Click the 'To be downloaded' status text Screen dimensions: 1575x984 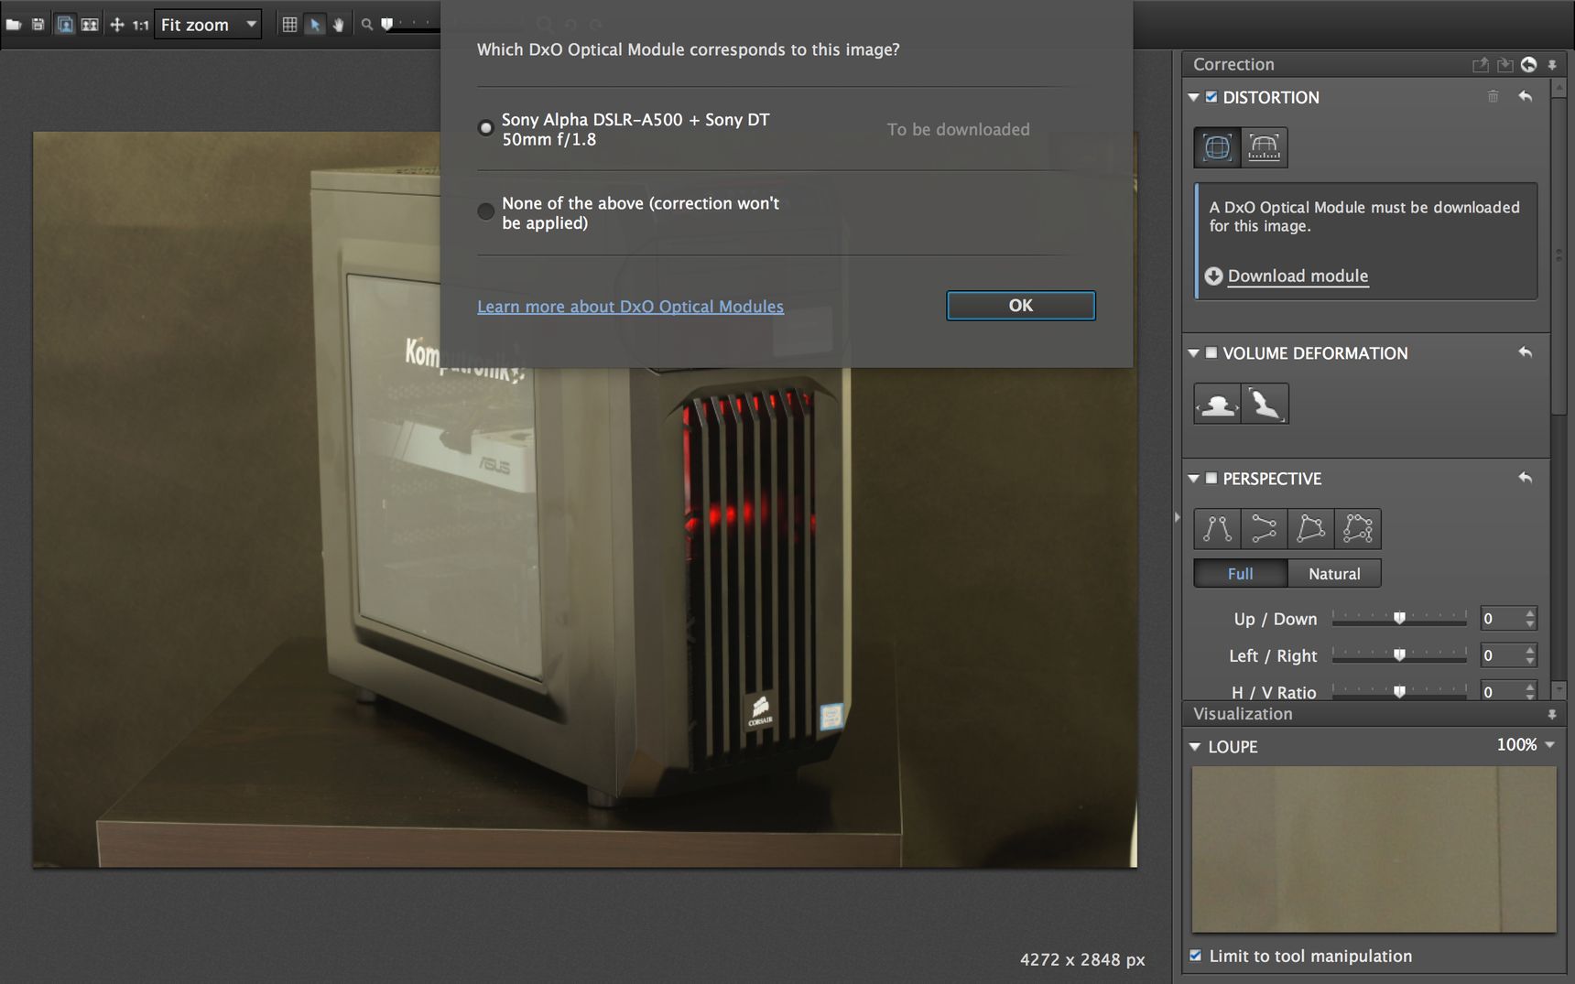(958, 129)
